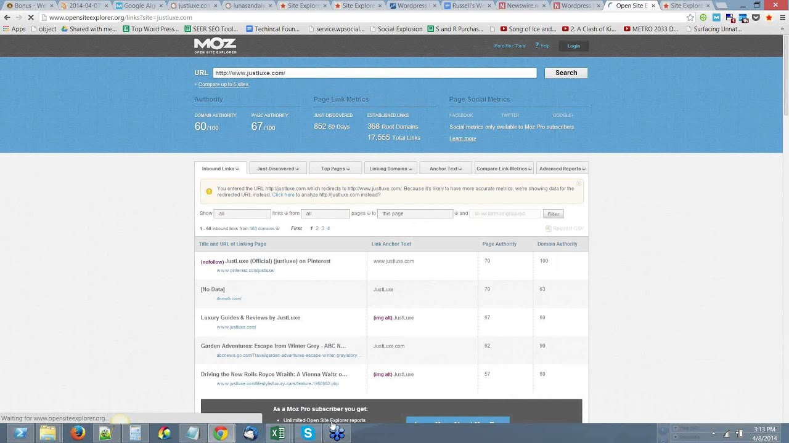Click the Compare up to 5 sites link

223,84
